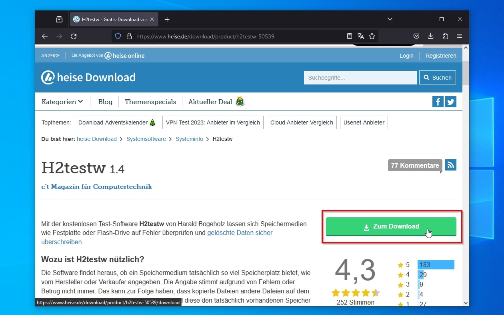The width and height of the screenshot is (504, 315).
Task: Click the 3-star rating bar showing 9
Action: coord(419,285)
